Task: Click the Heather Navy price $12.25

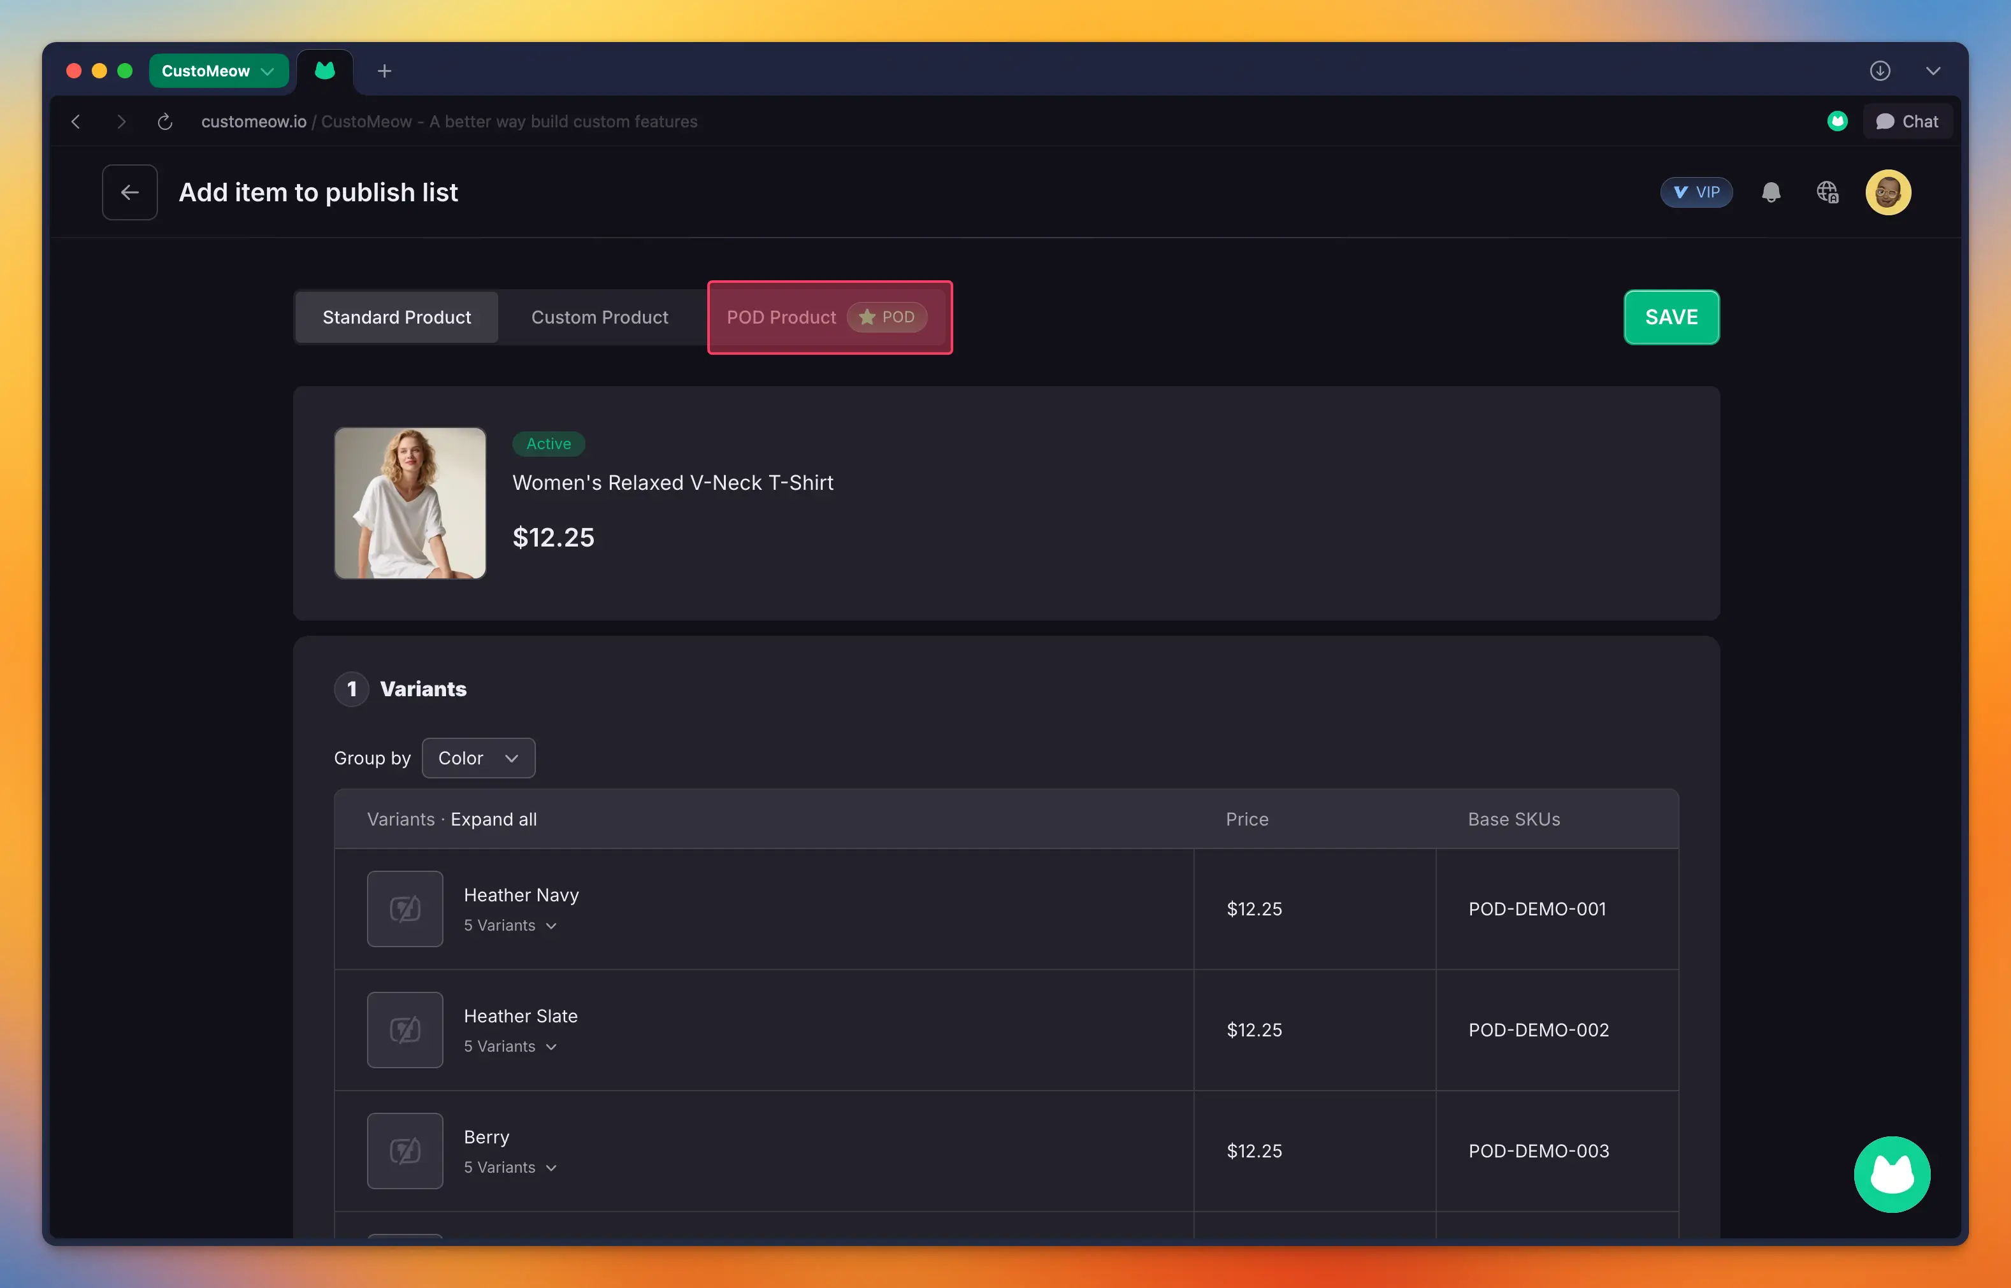Action: tap(1254, 909)
